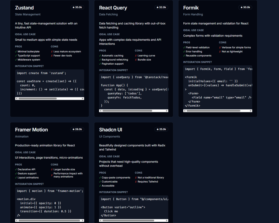Screen dimensions: 279x223
Task: Click the Framer Motion 28.0k star badge
Action: point(77,129)
